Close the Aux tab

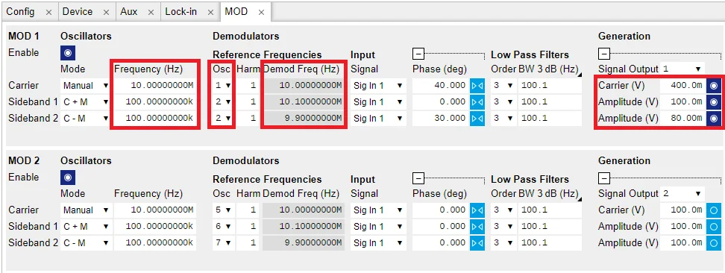pos(151,13)
